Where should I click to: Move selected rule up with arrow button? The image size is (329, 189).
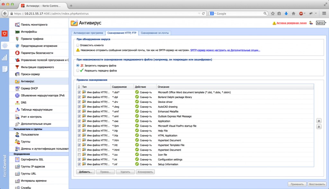[319, 121]
